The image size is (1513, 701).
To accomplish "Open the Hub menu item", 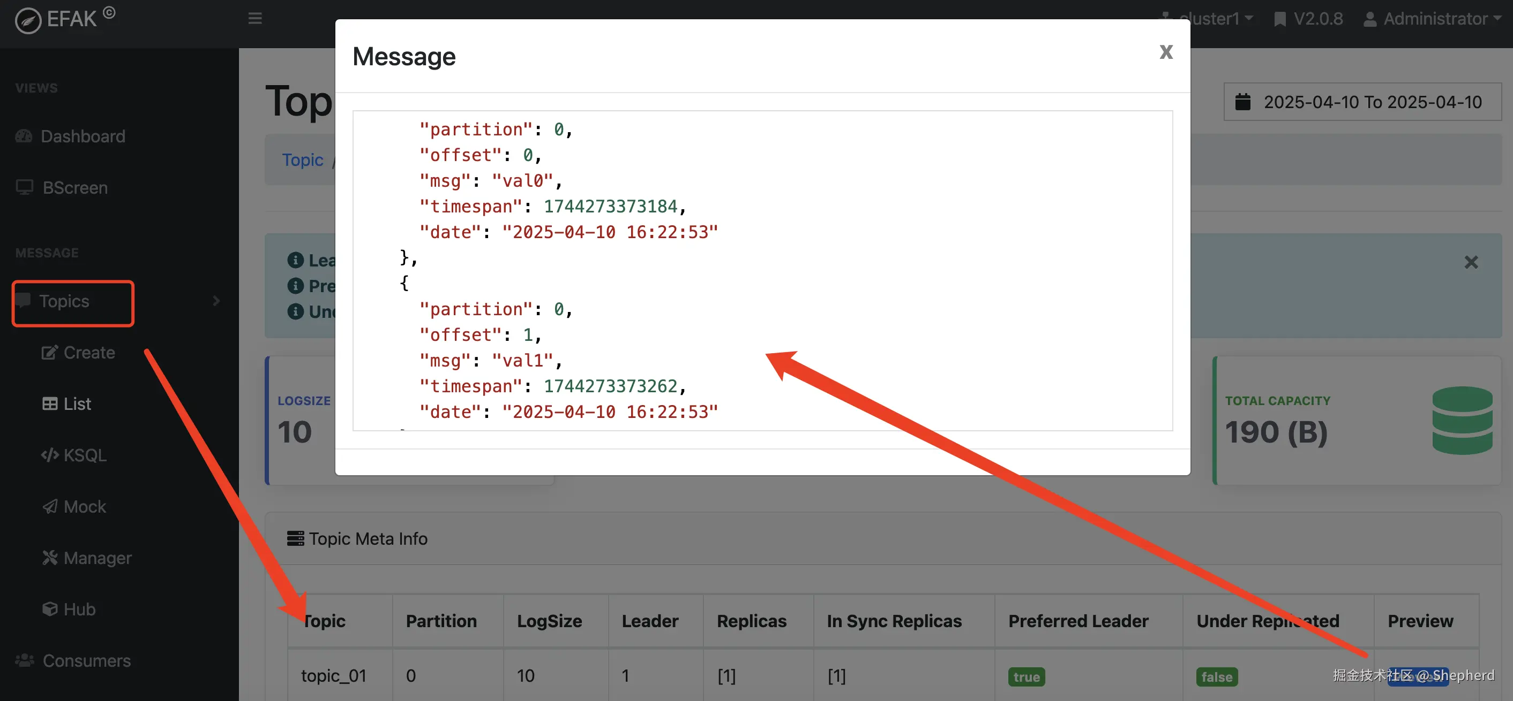I will click(x=79, y=609).
